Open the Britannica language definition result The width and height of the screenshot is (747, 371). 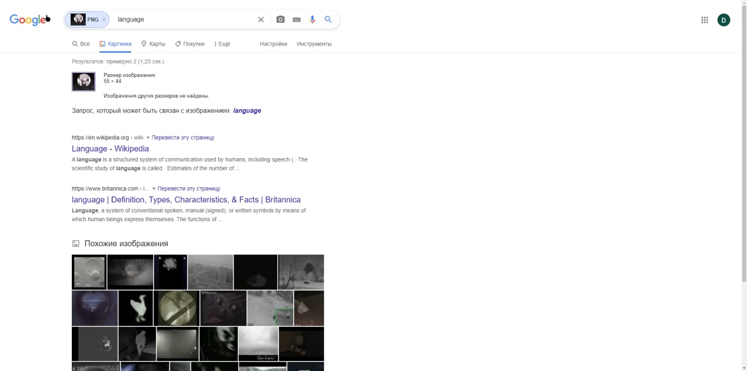click(186, 199)
